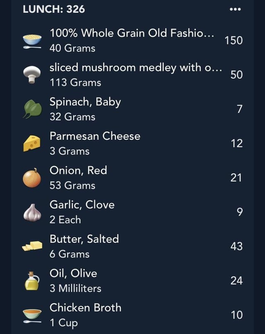Screen dimensions: 265x334
Task: Select sliced mushroom medley entry
Action: click(132, 75)
